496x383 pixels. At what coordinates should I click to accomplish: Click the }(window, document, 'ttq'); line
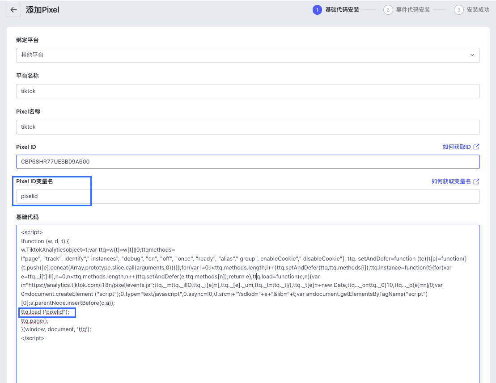pyautogui.click(x=56, y=329)
